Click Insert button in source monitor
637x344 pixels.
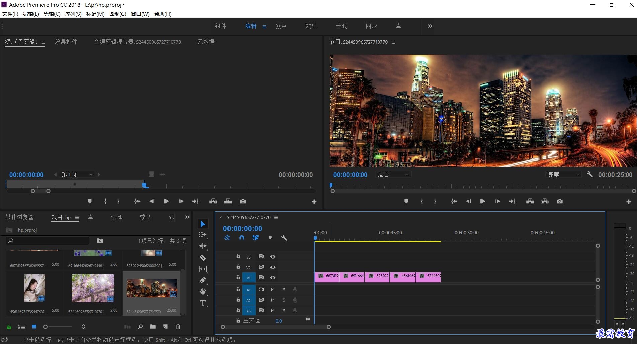click(x=213, y=201)
